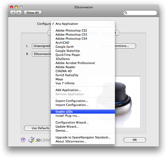Launch the Configuration Wizard... item
Image resolution: width=167 pixels, height=158 pixels.
click(83, 123)
